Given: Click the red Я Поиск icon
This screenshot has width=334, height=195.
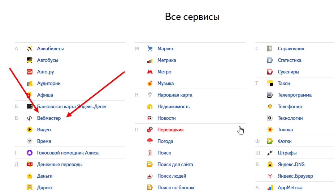Looking at the screenshot, I should coord(150,153).
